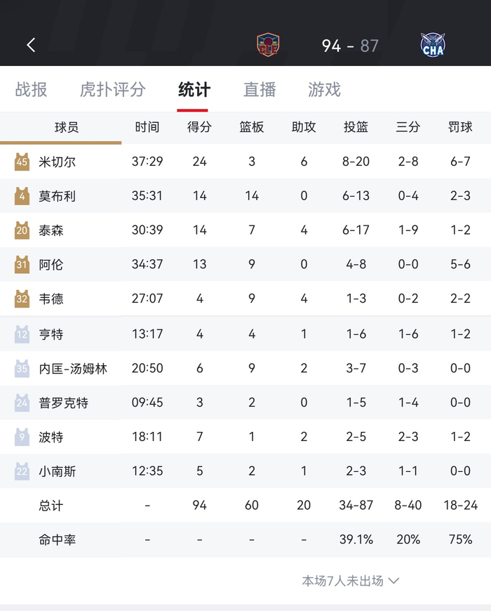Expand the 本场7人未出场 list

pos(351,581)
